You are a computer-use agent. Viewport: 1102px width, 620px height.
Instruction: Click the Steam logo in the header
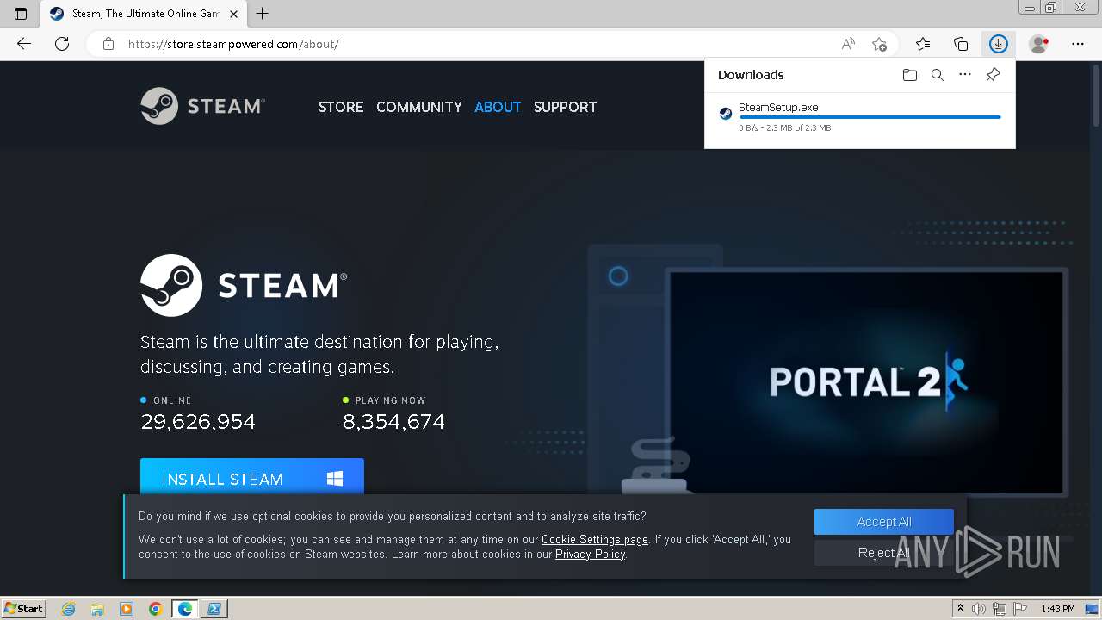tap(202, 106)
